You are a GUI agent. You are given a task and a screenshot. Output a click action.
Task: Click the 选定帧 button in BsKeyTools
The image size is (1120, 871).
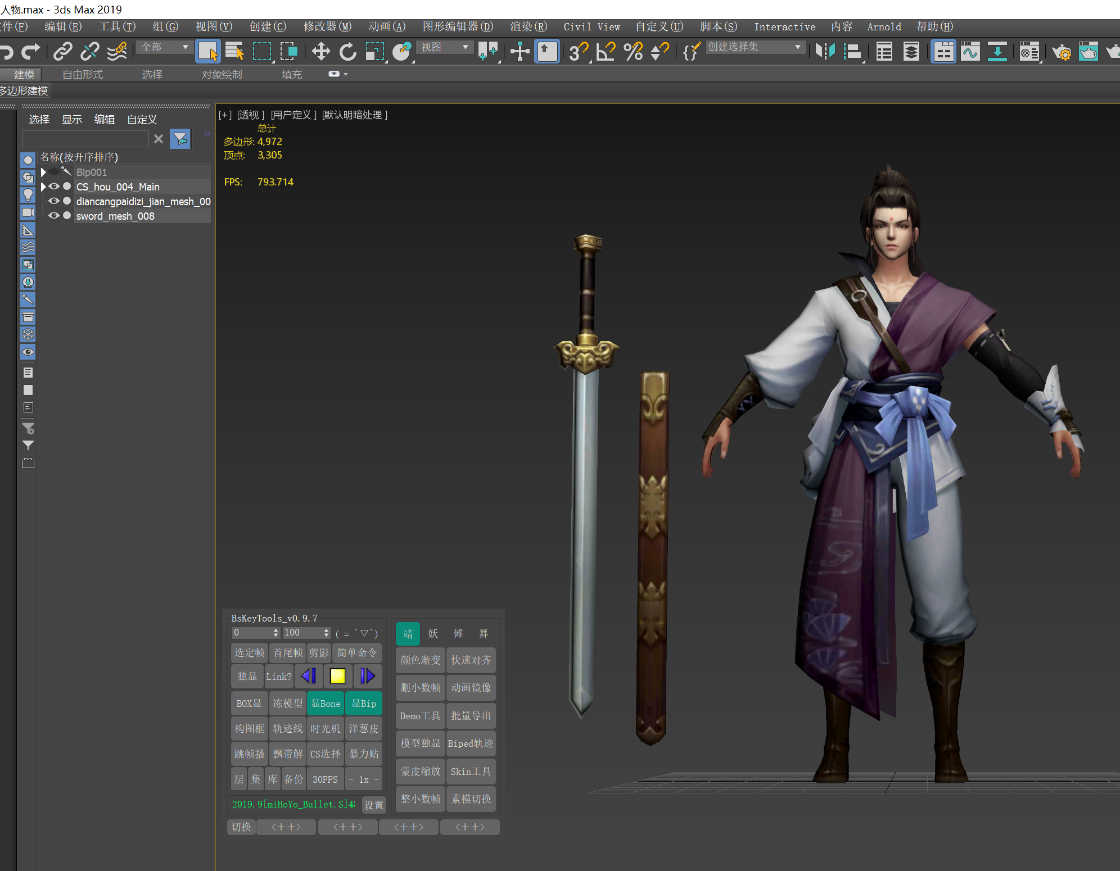click(x=249, y=653)
